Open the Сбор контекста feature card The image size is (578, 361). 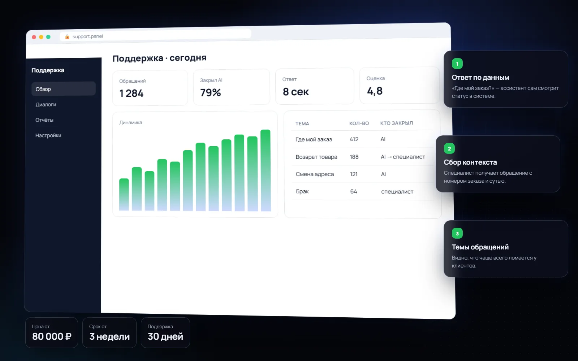(498, 164)
